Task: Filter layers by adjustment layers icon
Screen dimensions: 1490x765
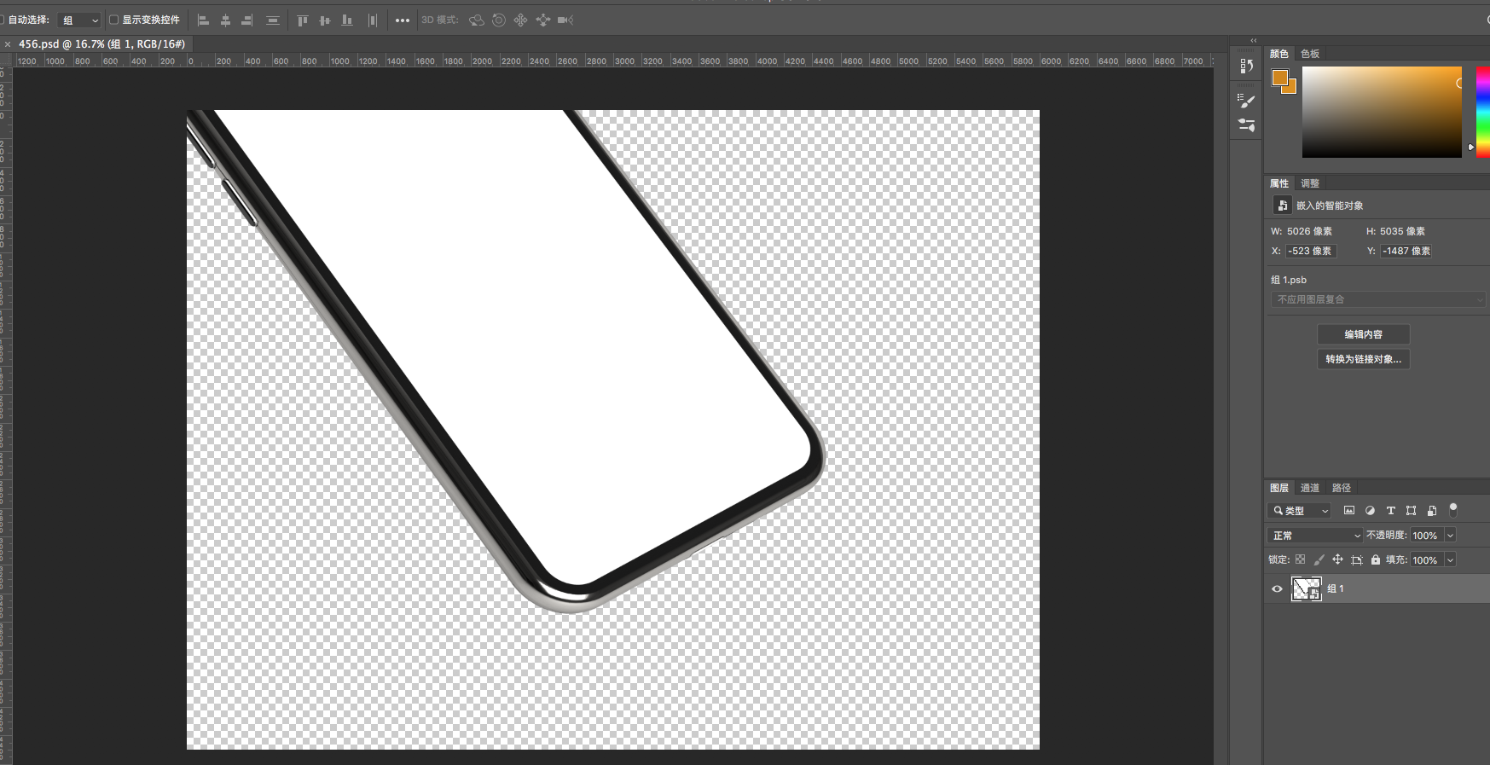Action: (x=1370, y=511)
